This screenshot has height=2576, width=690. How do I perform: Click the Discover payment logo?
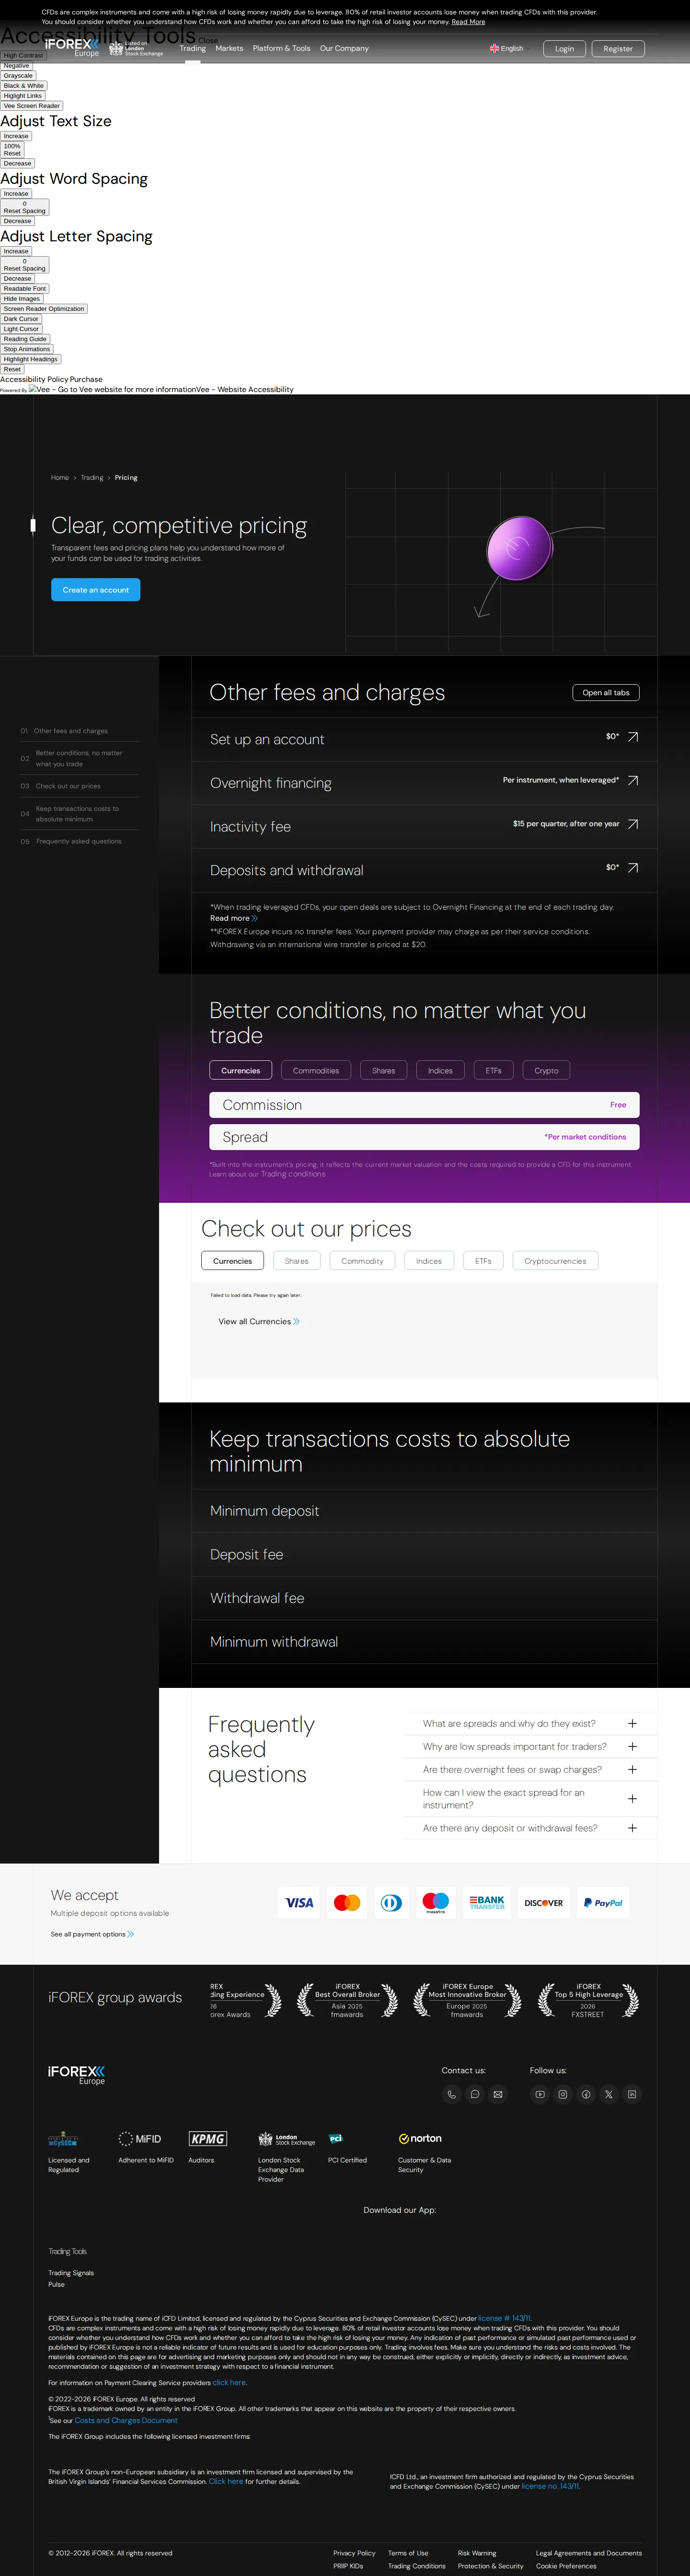tap(544, 1903)
